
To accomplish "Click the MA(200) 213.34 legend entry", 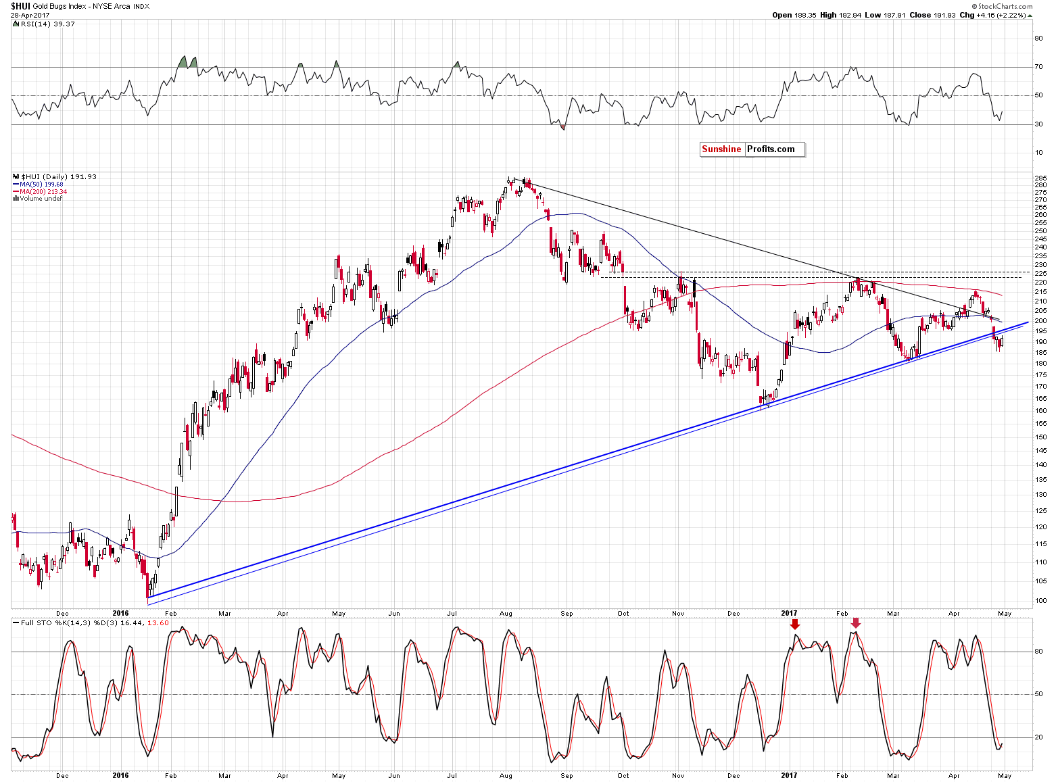I will point(40,191).
